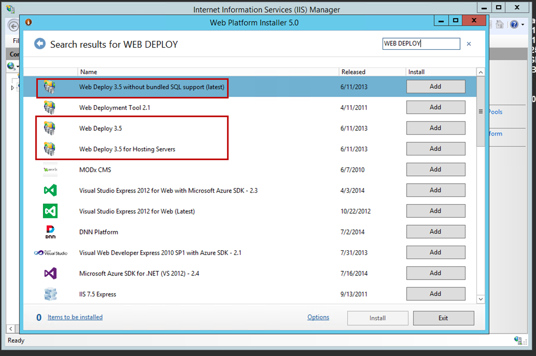Click the globe connection icon in IIS Manager
The height and width of the screenshot is (356, 536).
(x=11, y=66)
